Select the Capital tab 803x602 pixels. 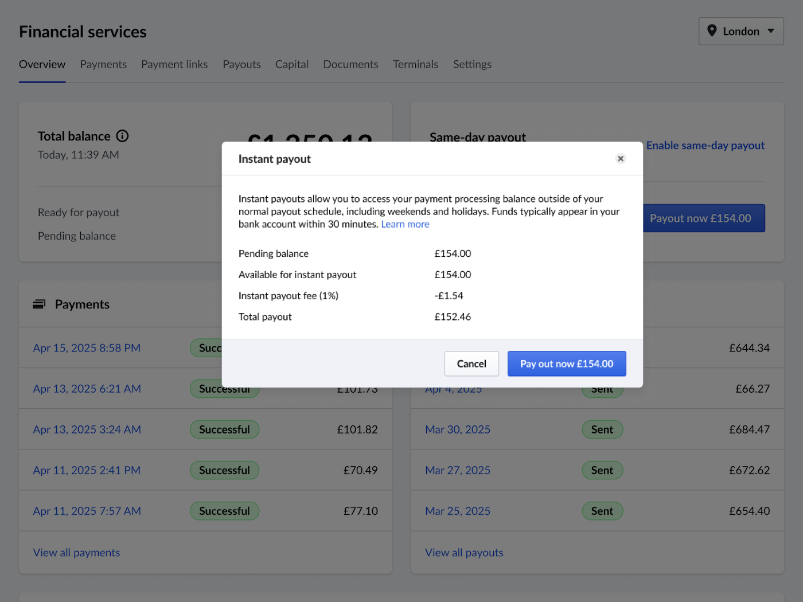click(291, 64)
